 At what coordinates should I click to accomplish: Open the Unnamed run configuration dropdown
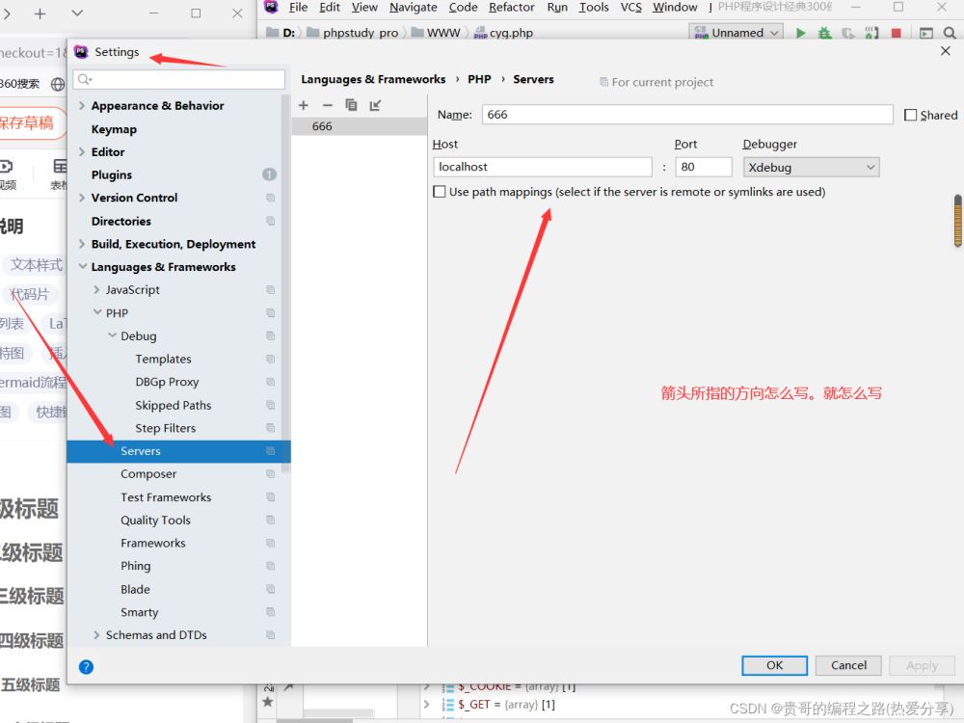coord(737,33)
